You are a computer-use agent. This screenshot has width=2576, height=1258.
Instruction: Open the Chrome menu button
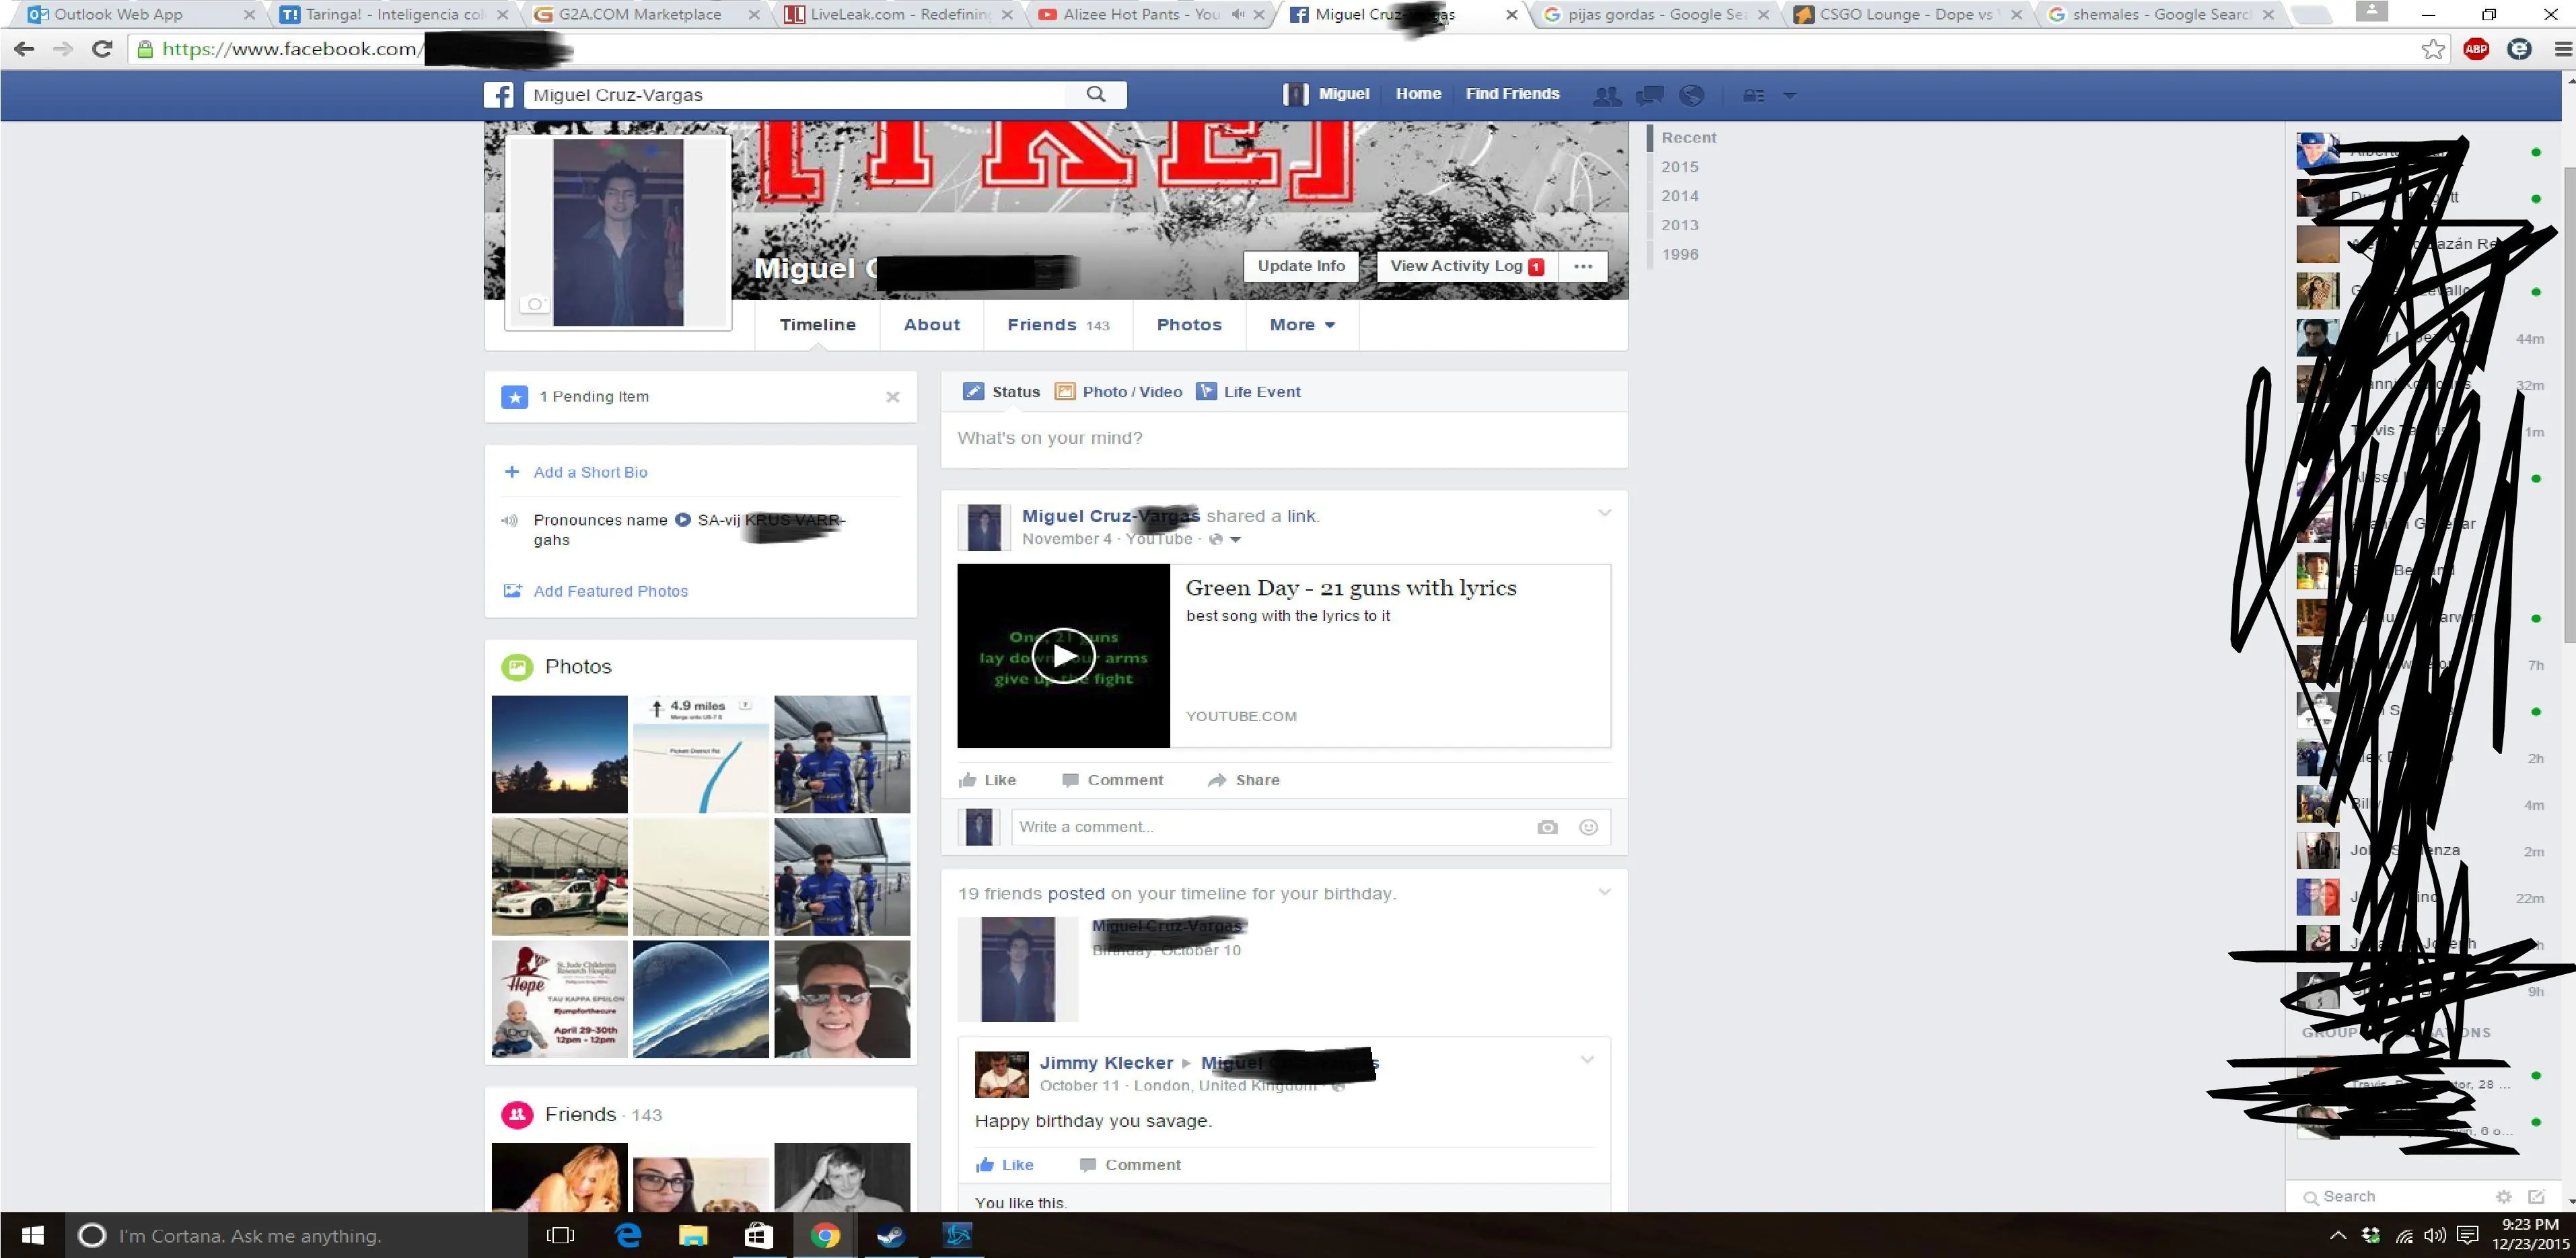[2563, 49]
